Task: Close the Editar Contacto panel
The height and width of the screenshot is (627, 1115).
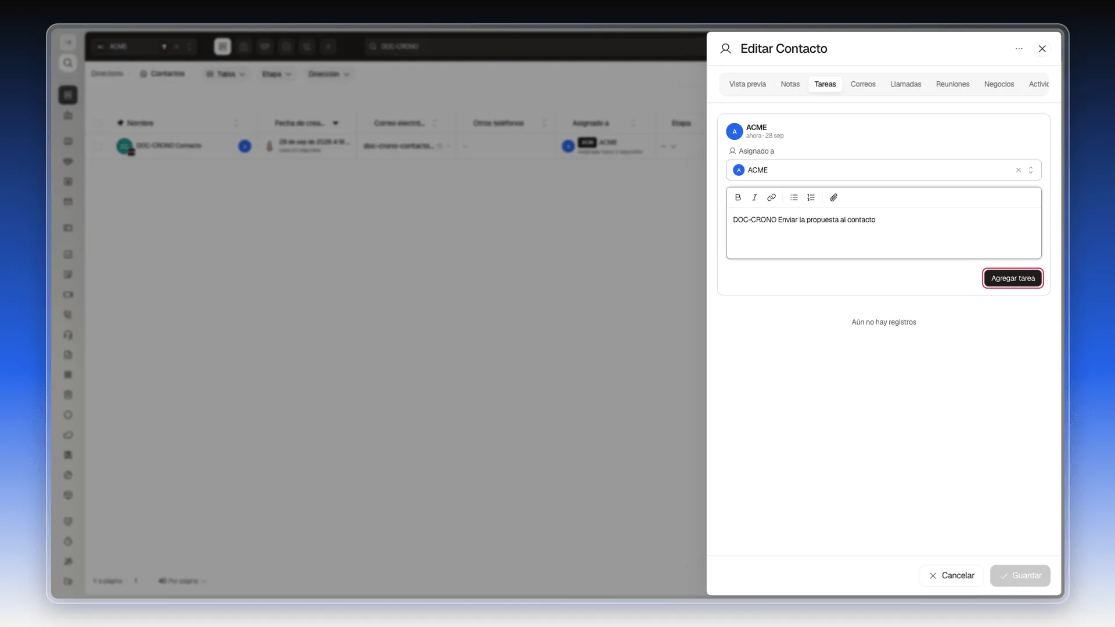Action: pos(1042,49)
